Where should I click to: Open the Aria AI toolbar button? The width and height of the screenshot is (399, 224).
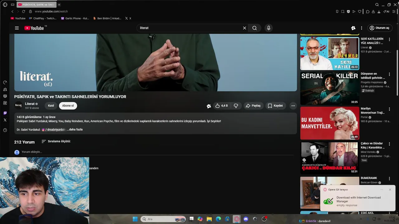[x=386, y=12]
